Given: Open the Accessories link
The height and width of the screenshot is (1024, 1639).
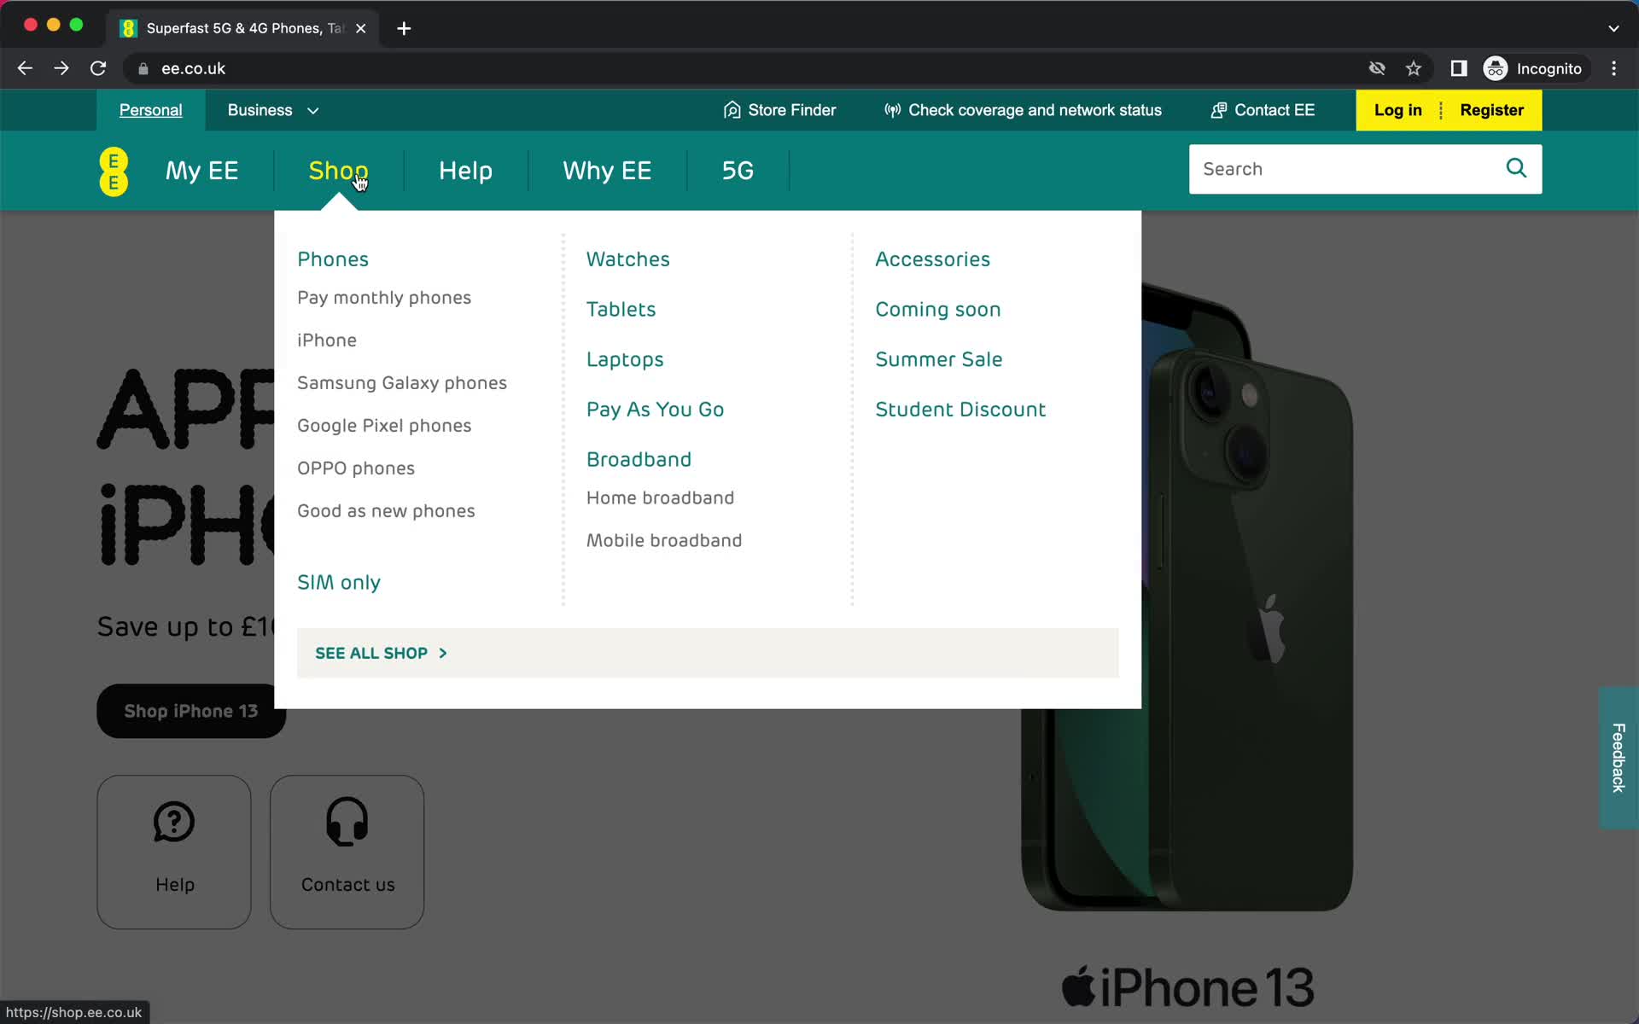Looking at the screenshot, I should coord(933,259).
